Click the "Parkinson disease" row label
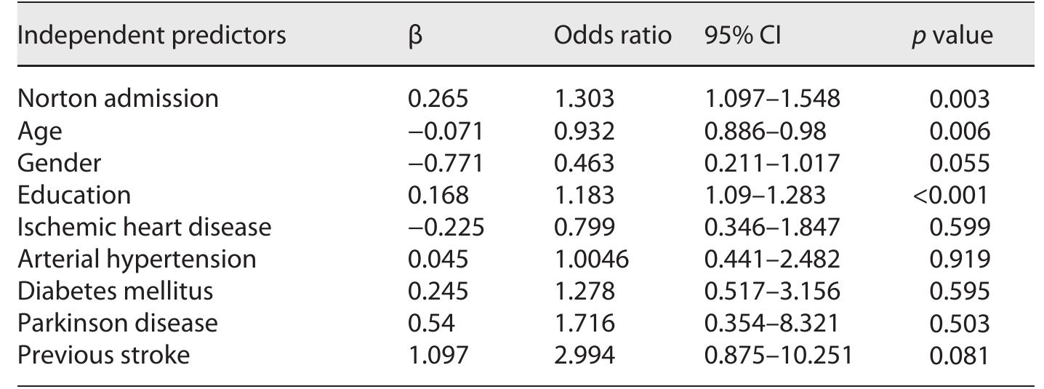Image resolution: width=1044 pixels, height=389 pixels. (117, 323)
